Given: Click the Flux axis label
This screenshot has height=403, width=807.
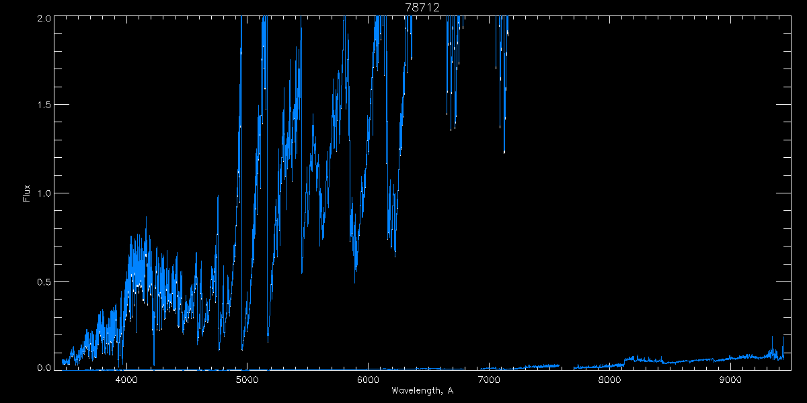Looking at the screenshot, I should point(27,193).
